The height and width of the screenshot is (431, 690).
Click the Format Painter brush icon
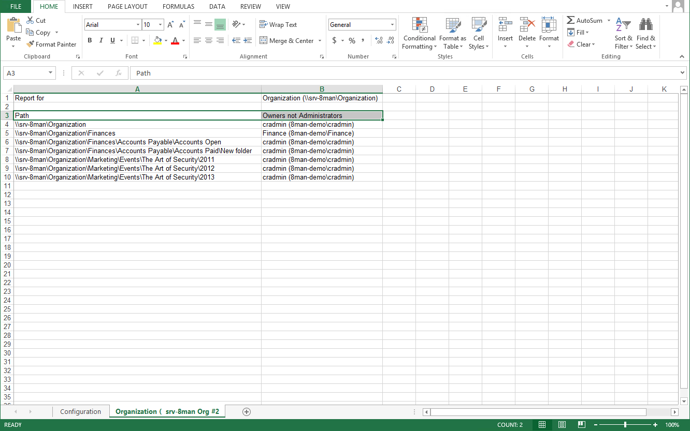click(x=31, y=44)
